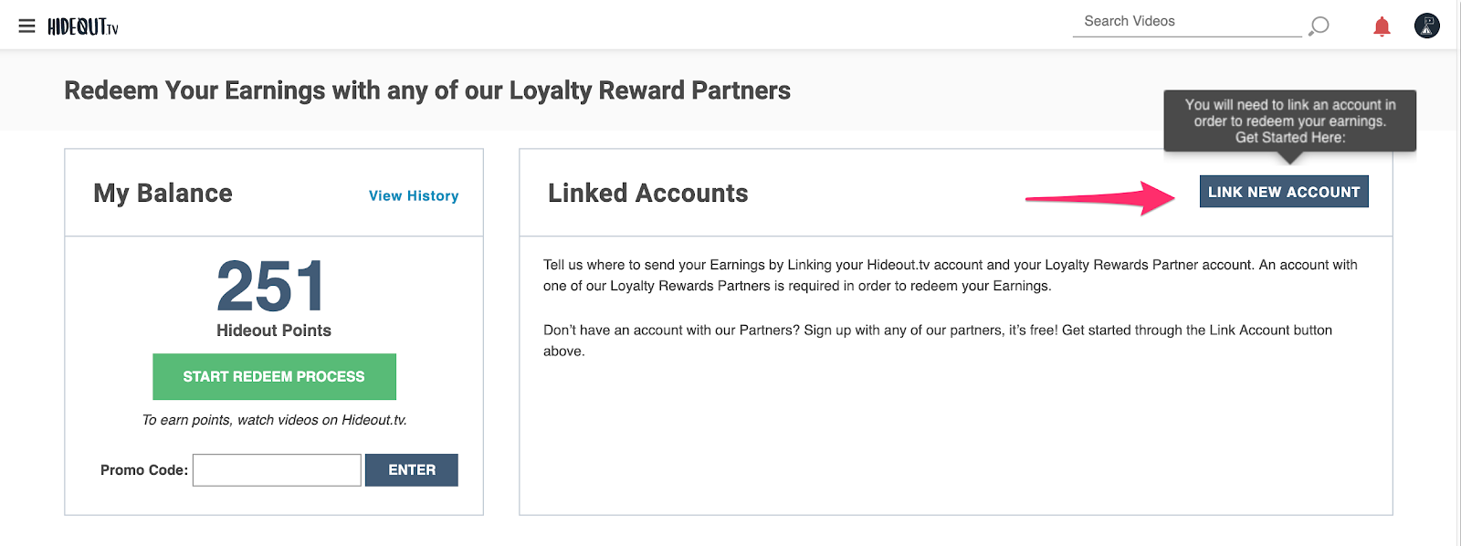Click inside the Promo Code field

pyautogui.click(x=276, y=469)
